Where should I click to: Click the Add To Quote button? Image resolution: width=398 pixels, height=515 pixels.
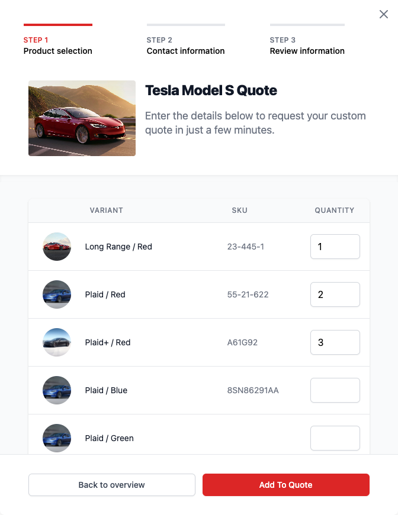[286, 485]
